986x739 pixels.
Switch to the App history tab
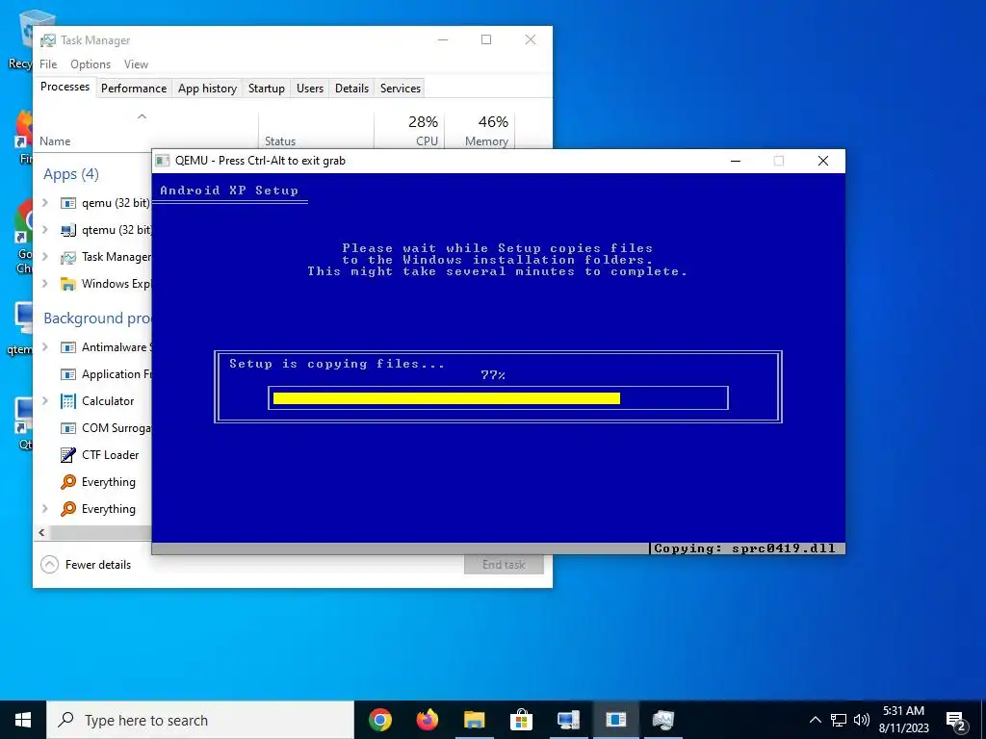[208, 89]
